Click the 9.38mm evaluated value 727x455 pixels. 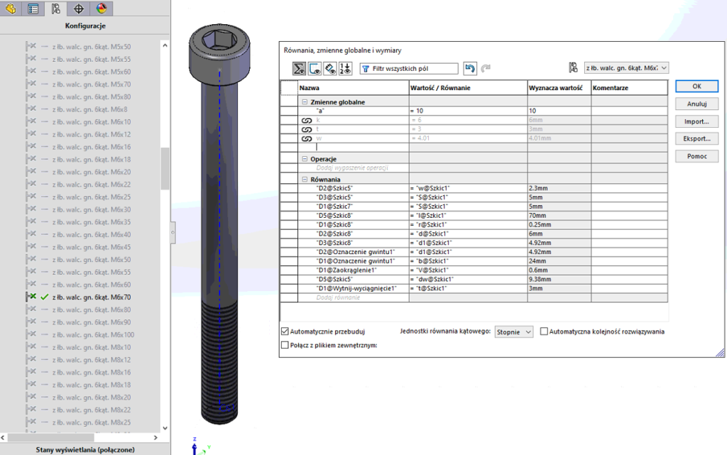559,280
